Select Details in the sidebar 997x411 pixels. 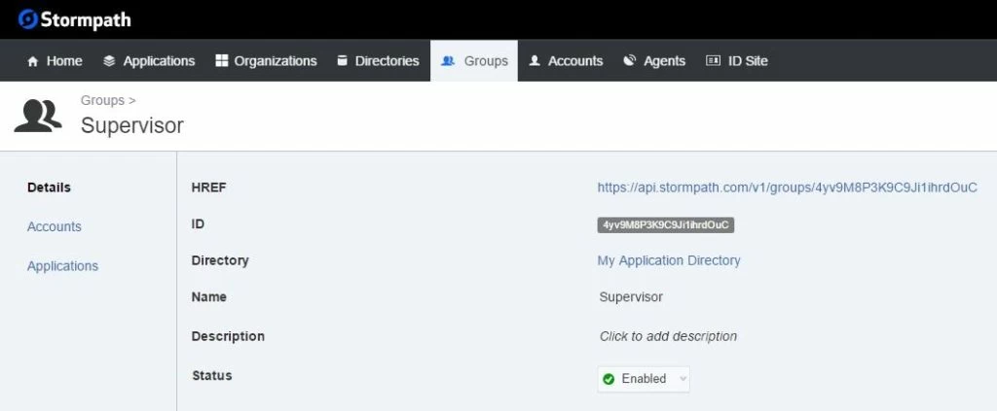pos(49,188)
